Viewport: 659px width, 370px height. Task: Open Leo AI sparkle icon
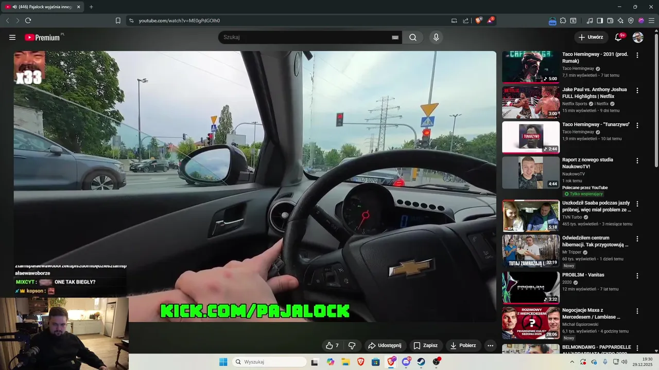(620, 21)
